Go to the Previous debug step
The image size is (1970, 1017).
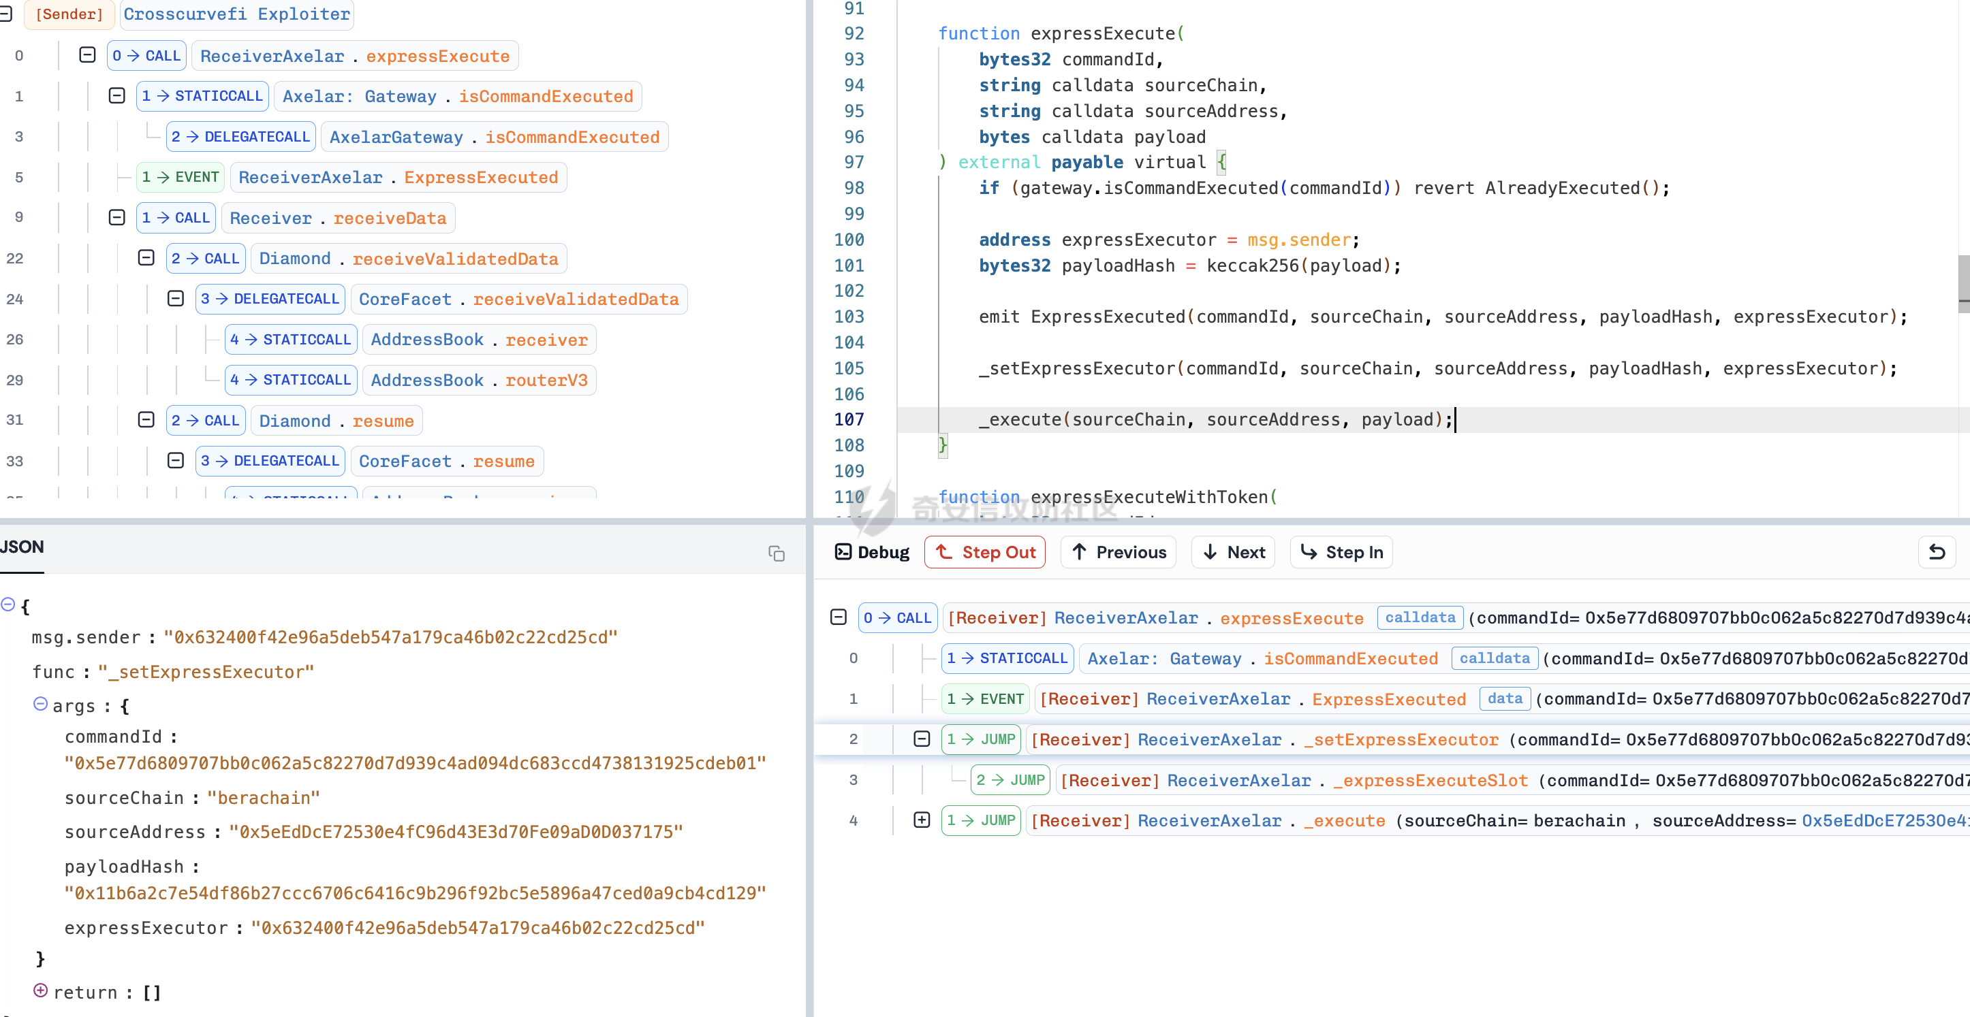[1118, 551]
